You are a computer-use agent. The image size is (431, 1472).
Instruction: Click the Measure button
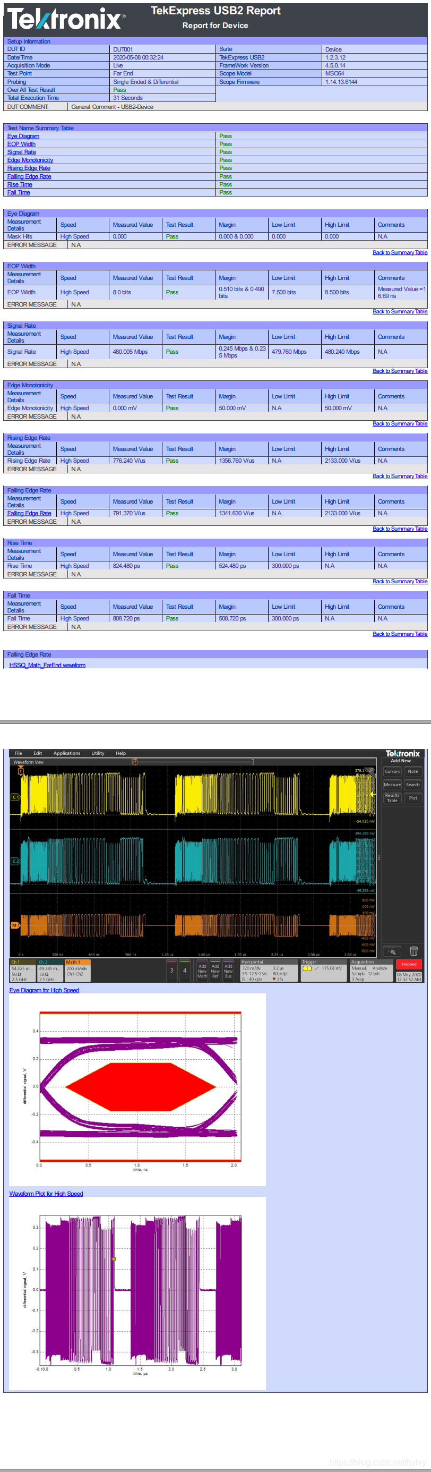coord(392,785)
